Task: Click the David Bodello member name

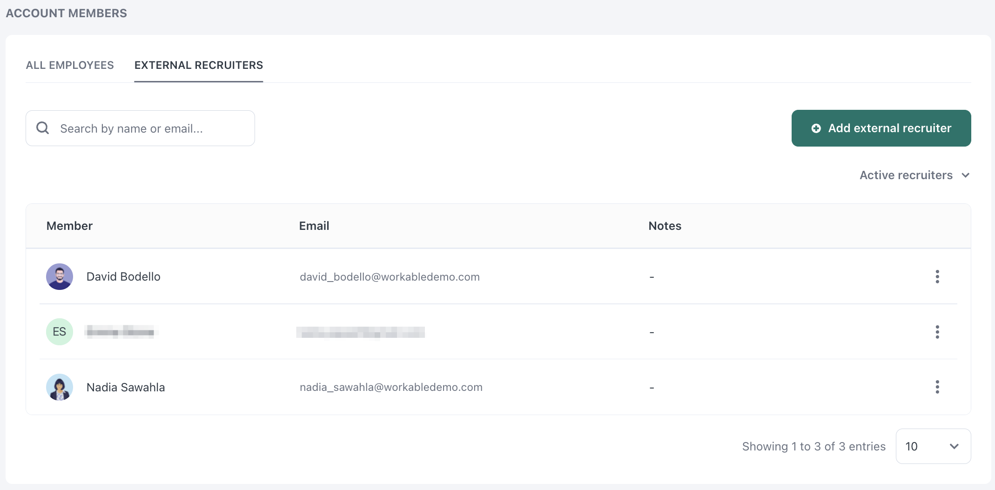Action: pyautogui.click(x=123, y=276)
